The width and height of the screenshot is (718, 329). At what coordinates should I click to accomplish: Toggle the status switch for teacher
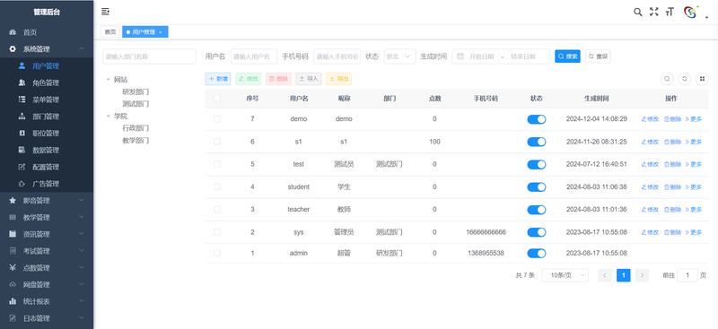pos(536,210)
